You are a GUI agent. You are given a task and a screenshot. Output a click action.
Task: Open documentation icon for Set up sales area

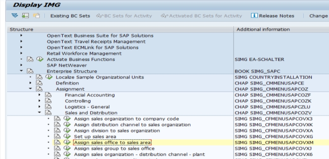pyautogui.click(x=57, y=137)
